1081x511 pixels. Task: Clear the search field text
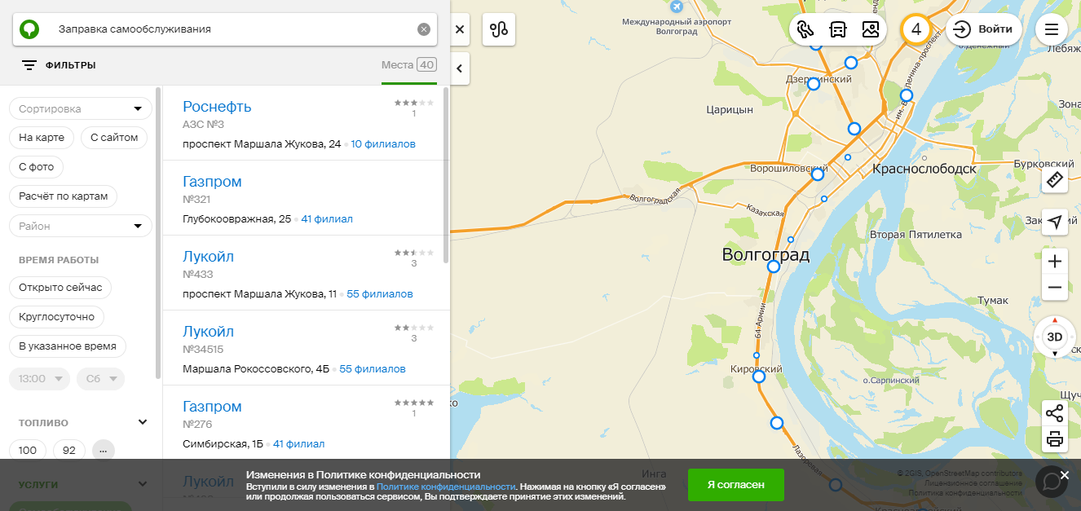(424, 29)
